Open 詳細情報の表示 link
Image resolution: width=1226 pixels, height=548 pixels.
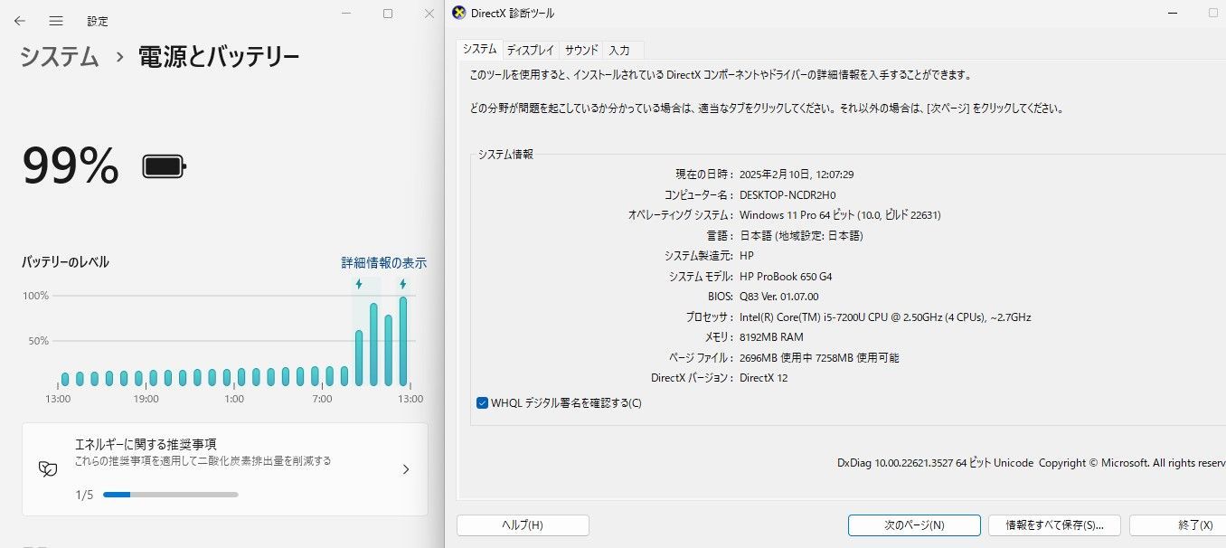click(x=383, y=263)
